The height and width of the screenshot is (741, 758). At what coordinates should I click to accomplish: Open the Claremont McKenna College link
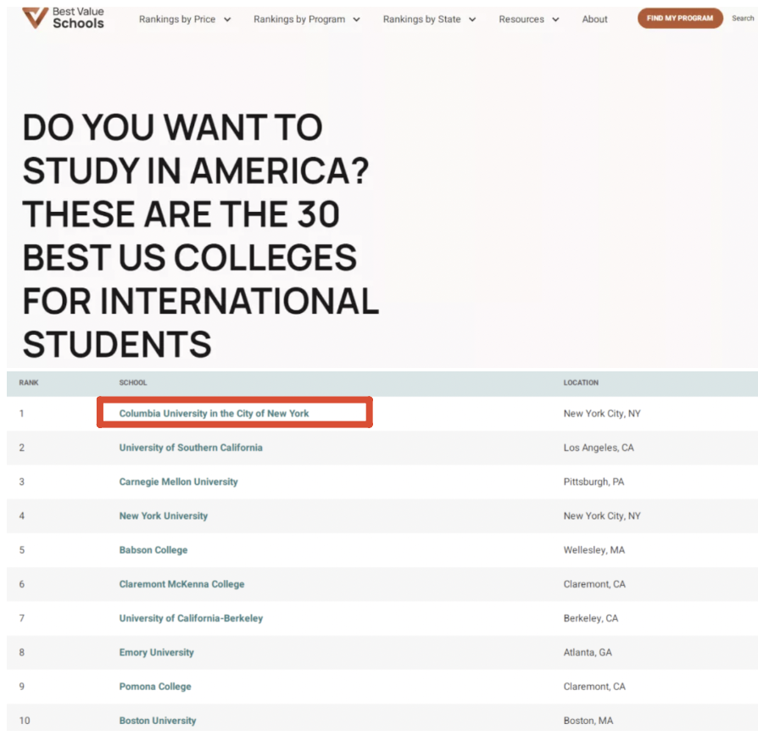[x=181, y=584]
